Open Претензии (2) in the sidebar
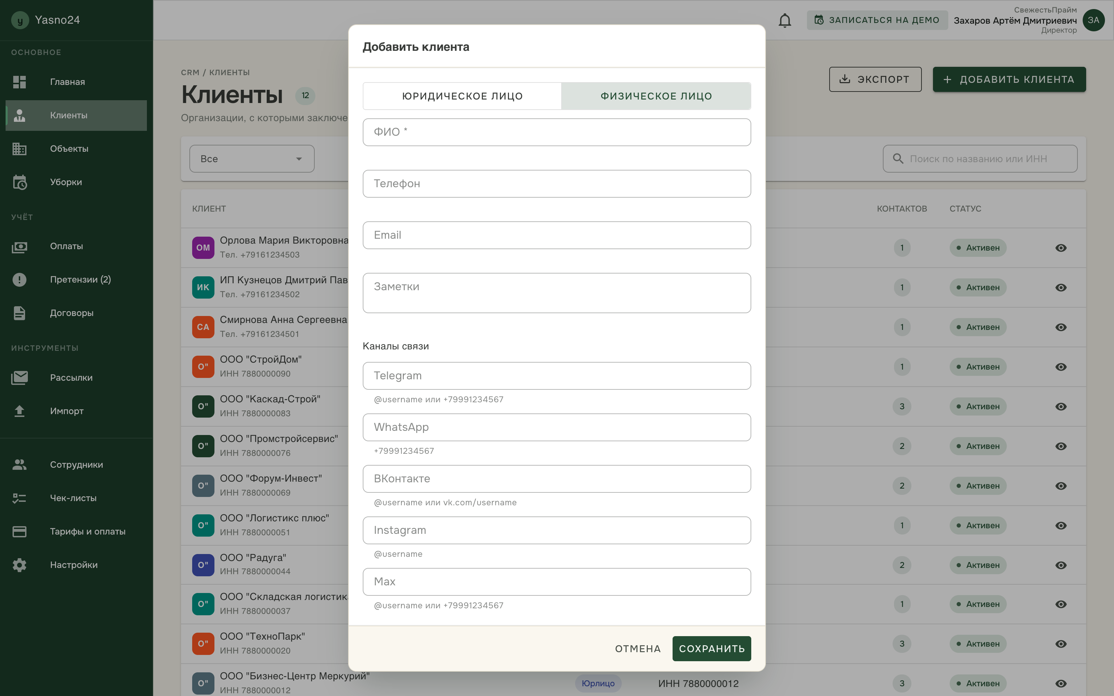 [x=77, y=279]
